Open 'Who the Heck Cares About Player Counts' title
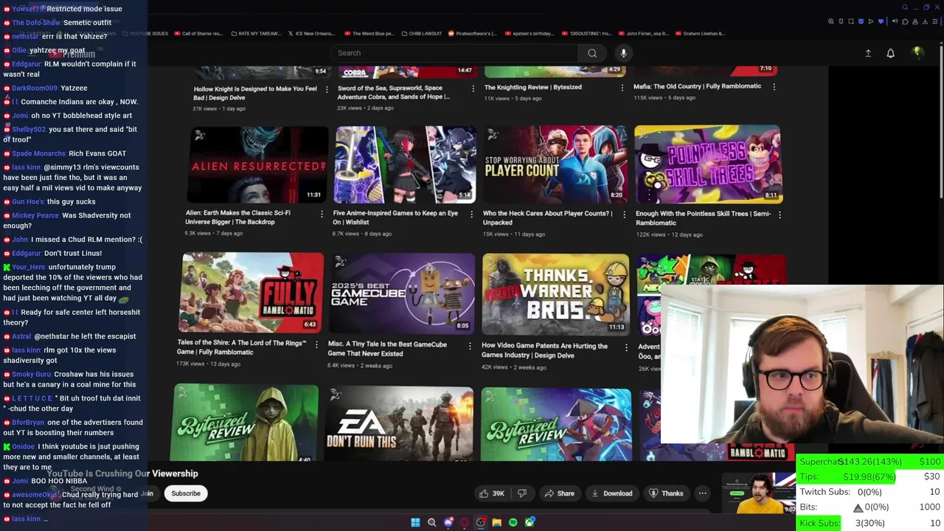 click(x=547, y=218)
